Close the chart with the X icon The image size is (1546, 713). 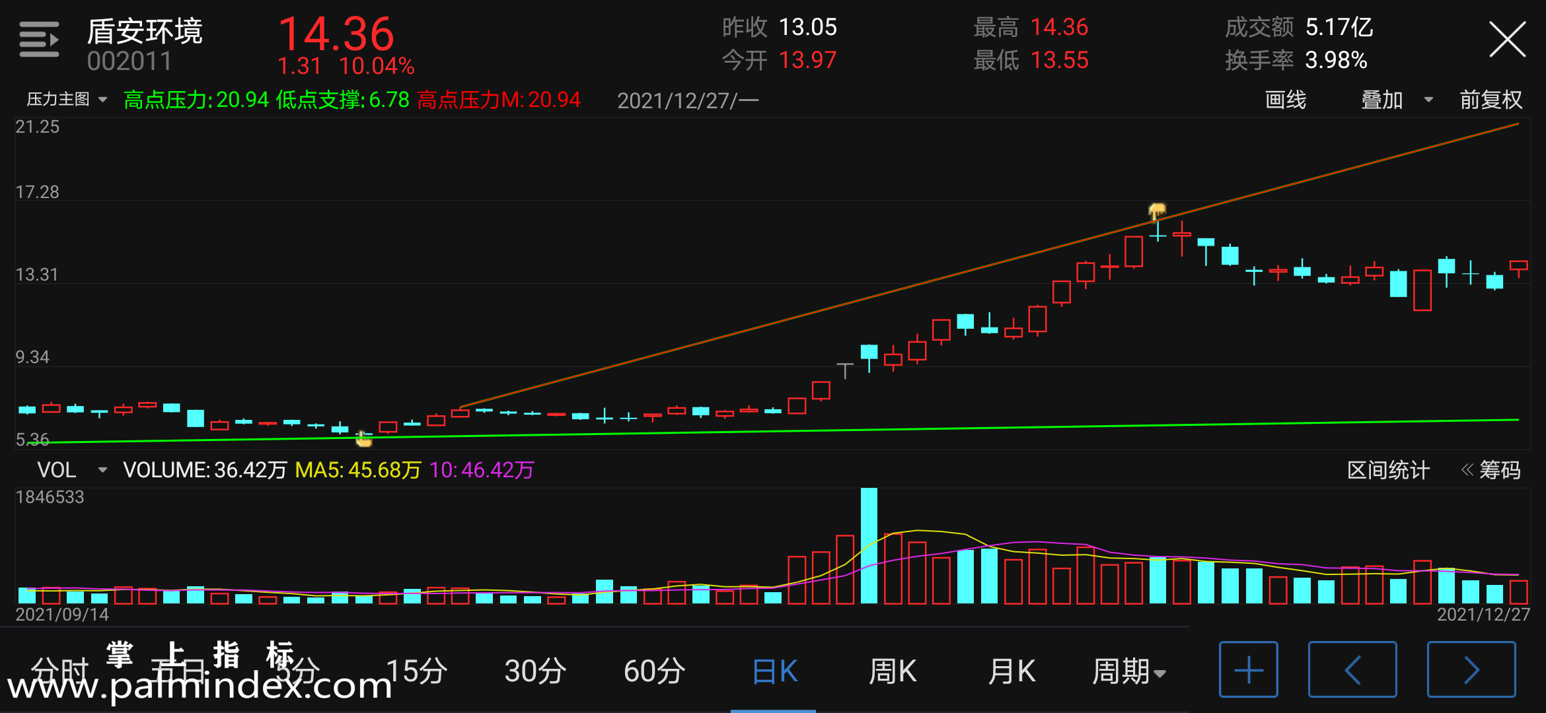[1507, 40]
